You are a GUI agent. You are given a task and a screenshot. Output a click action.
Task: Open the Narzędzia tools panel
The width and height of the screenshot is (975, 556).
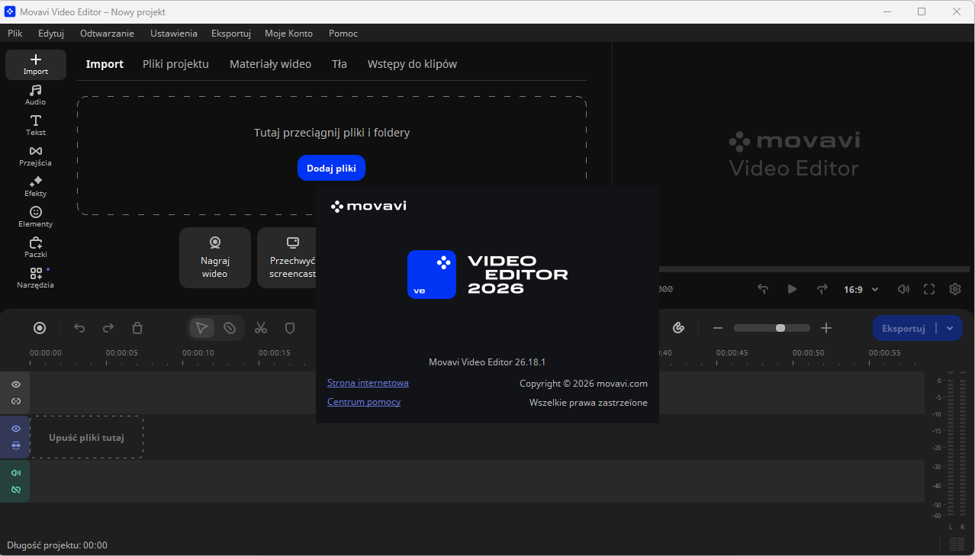click(36, 278)
